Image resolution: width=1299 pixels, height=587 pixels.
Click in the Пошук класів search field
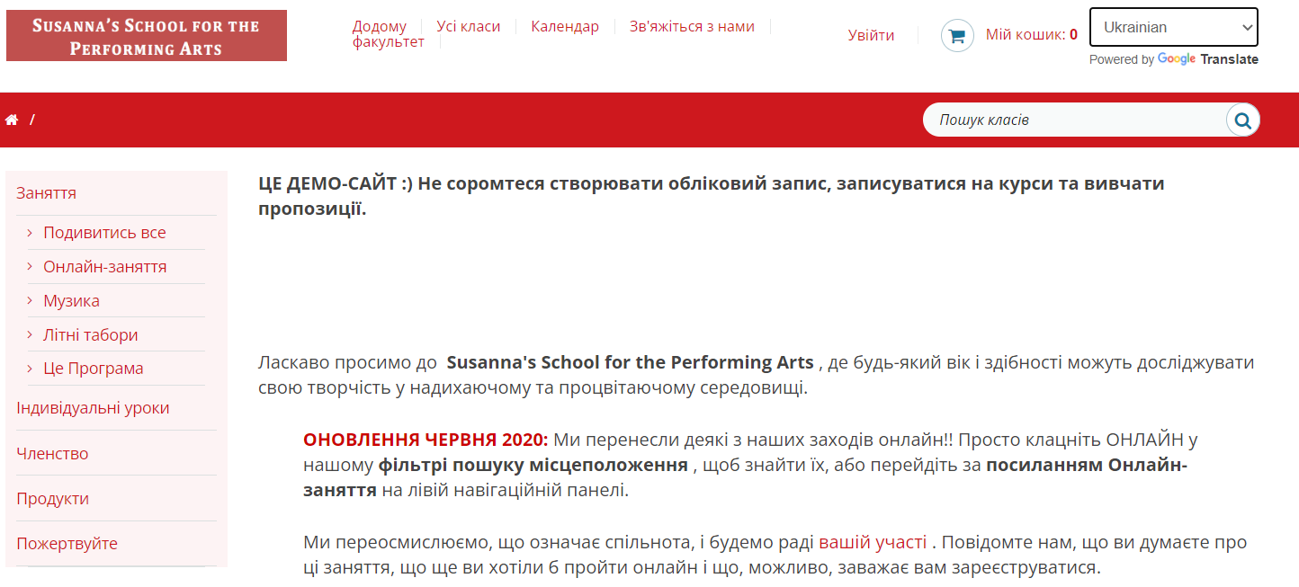tap(1074, 120)
